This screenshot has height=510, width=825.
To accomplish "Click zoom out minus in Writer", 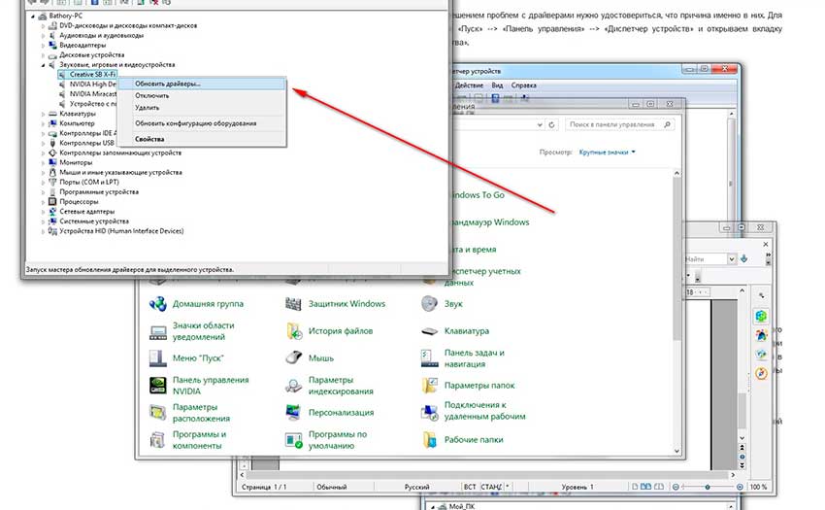I will 676,487.
